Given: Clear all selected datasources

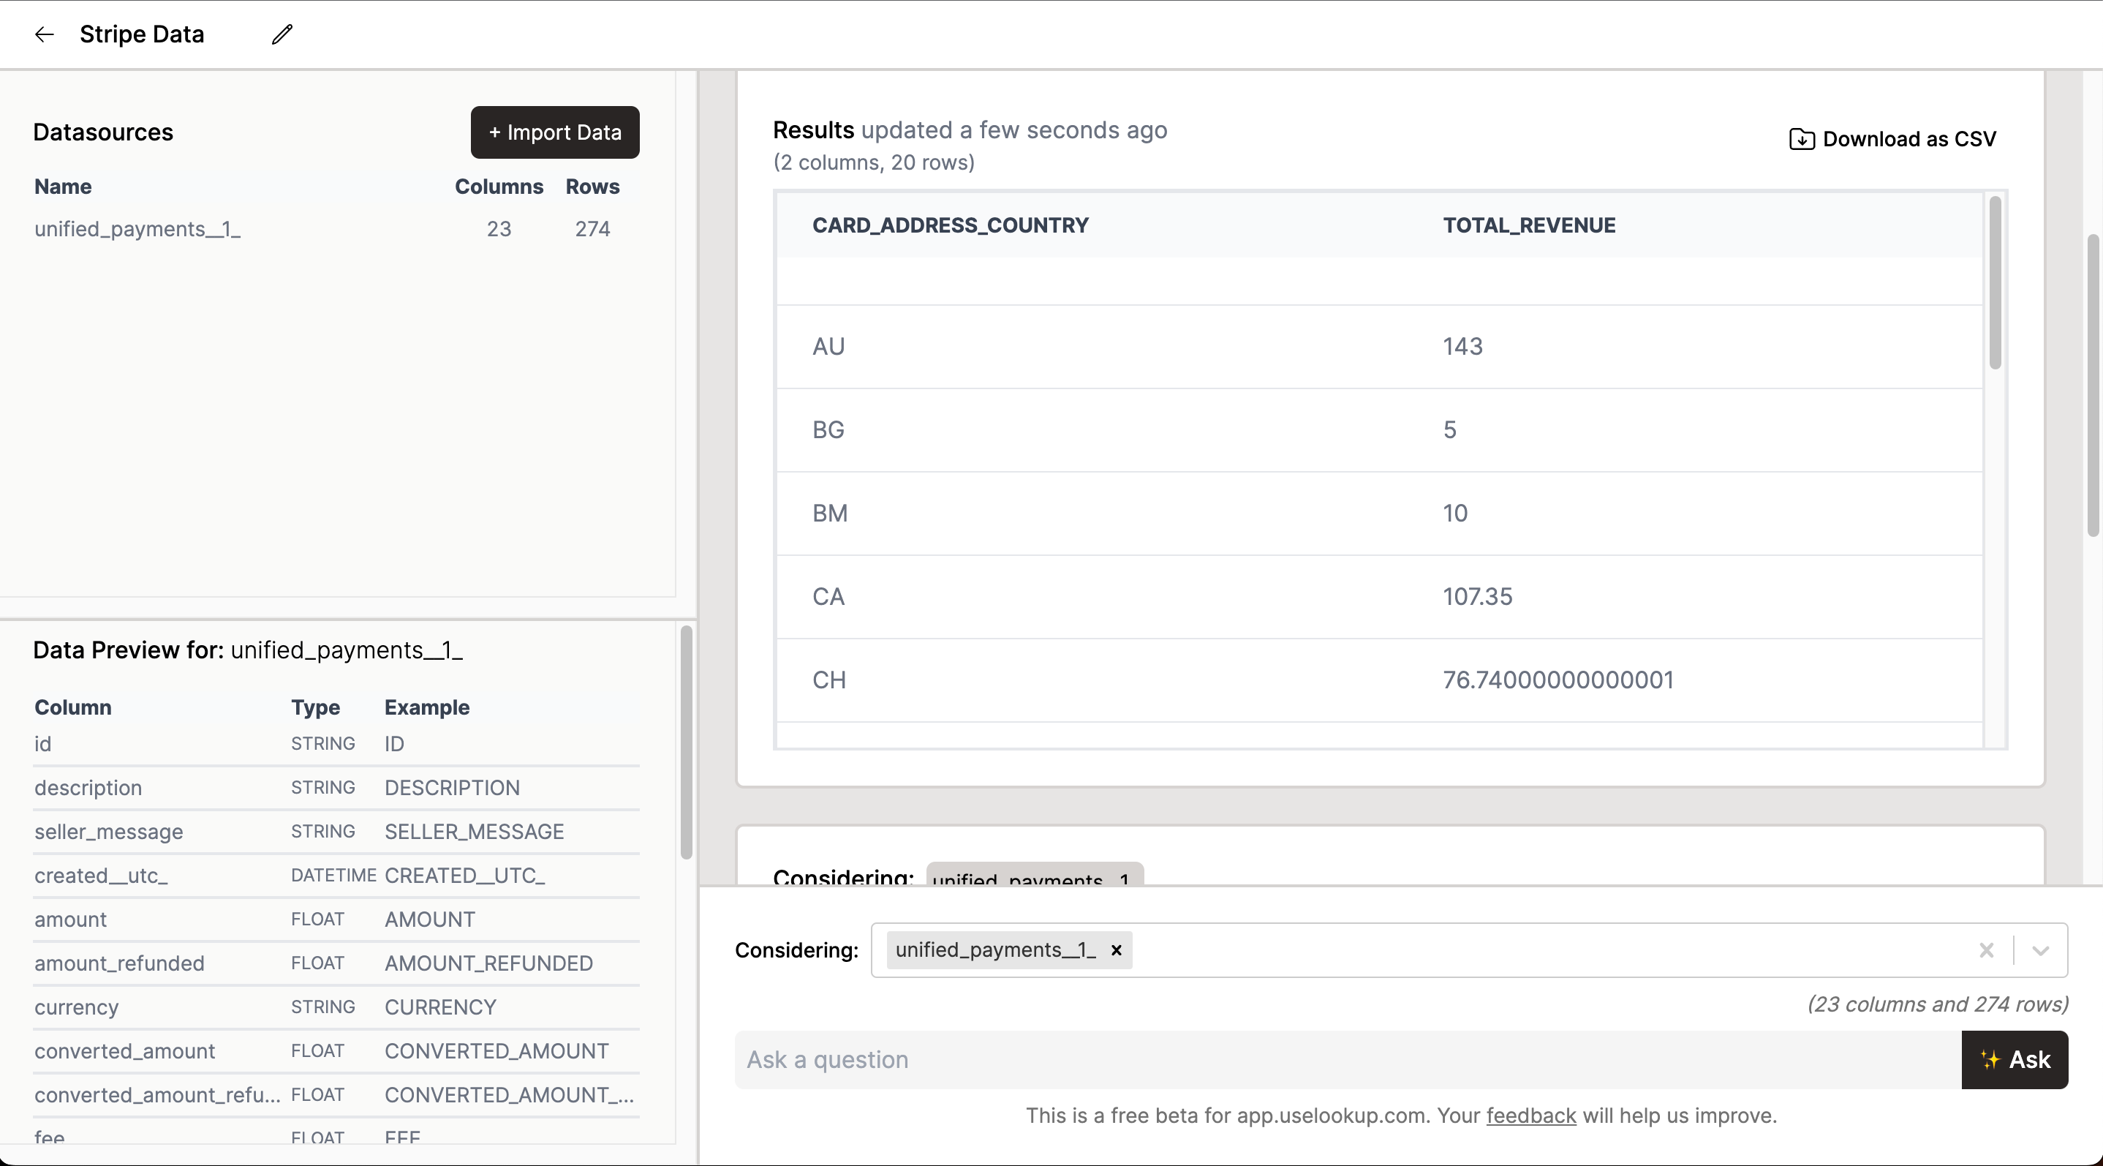Looking at the screenshot, I should click(1986, 950).
